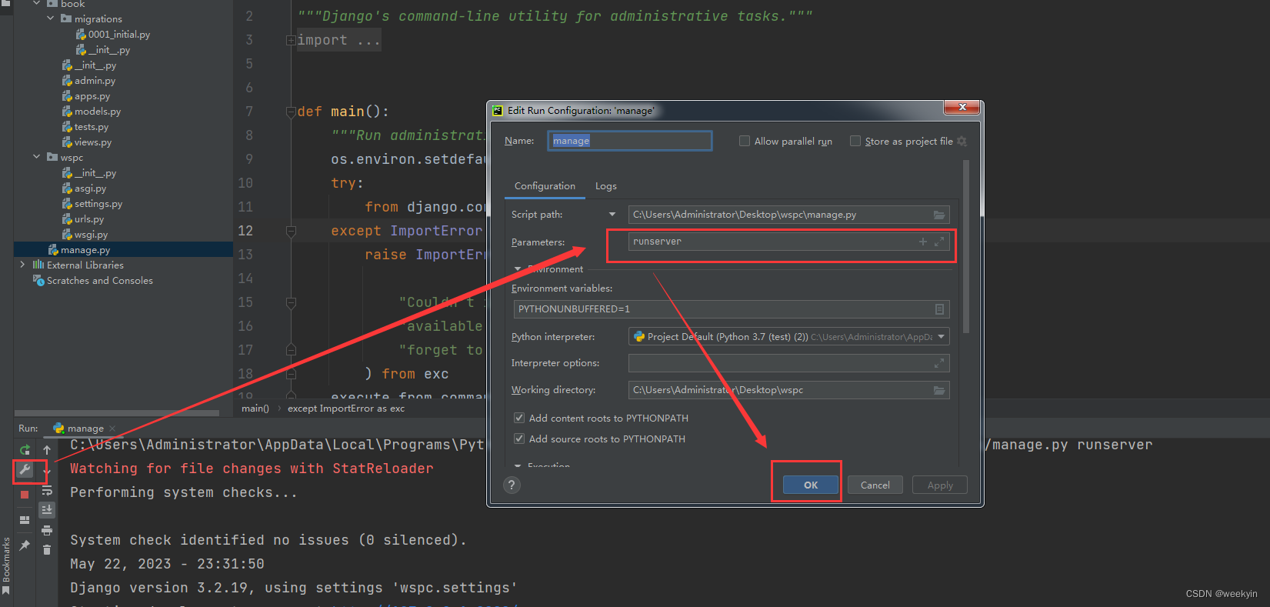
Task: Open the Script path type dropdown
Action: pyautogui.click(x=612, y=215)
